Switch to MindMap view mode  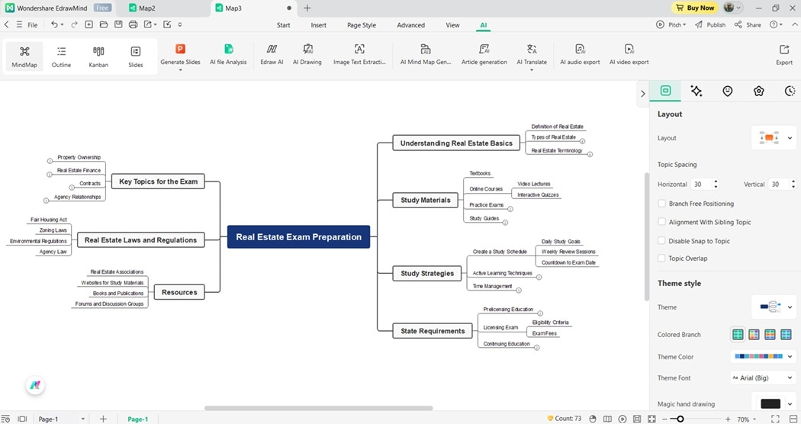(x=24, y=56)
